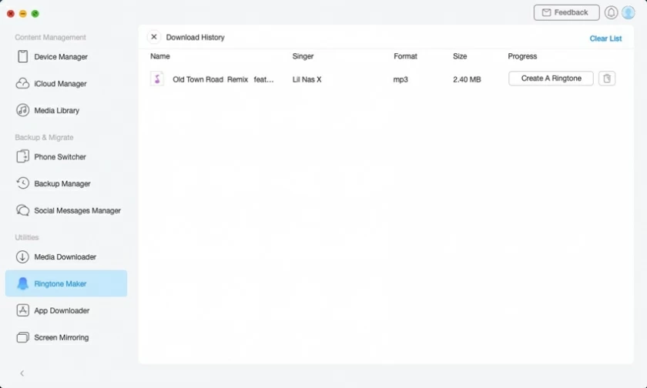
Task: Open App Downloader
Action: [62, 311]
